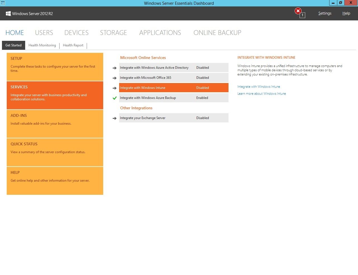Restore down the Dashboard window
This screenshot has width=358, height=275.
[x=340, y=3]
